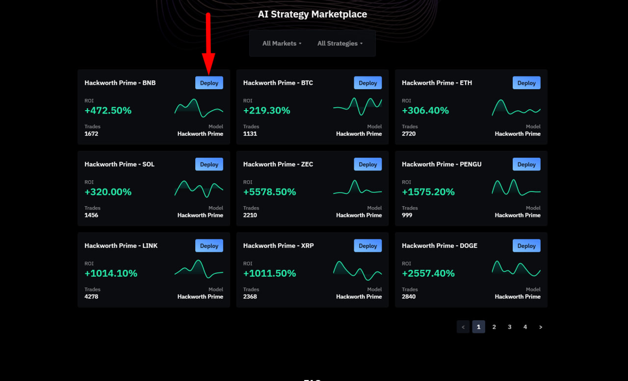Click the 1456 trades count

click(91, 215)
